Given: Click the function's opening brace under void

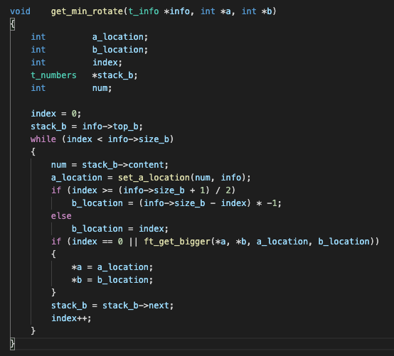Looking at the screenshot, I should click(12, 24).
